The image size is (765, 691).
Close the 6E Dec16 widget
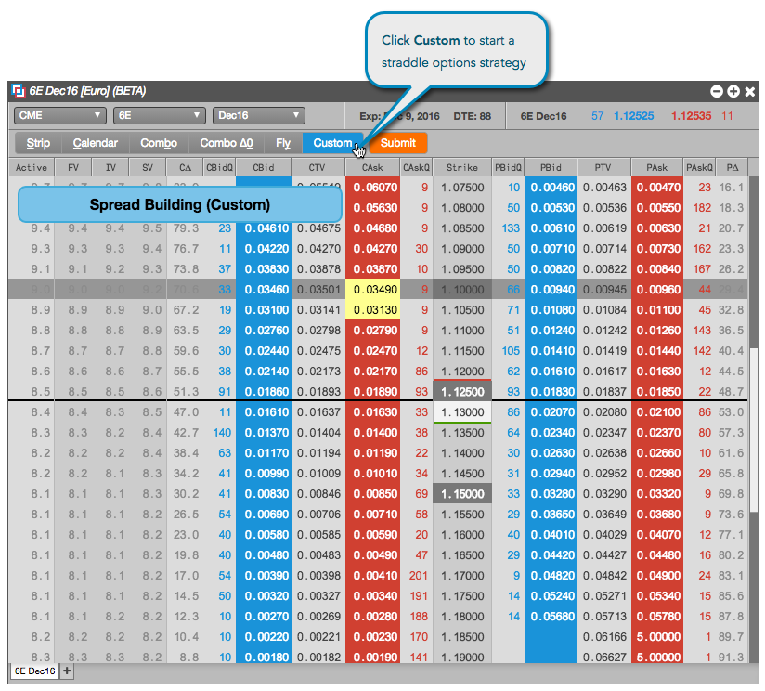click(750, 91)
